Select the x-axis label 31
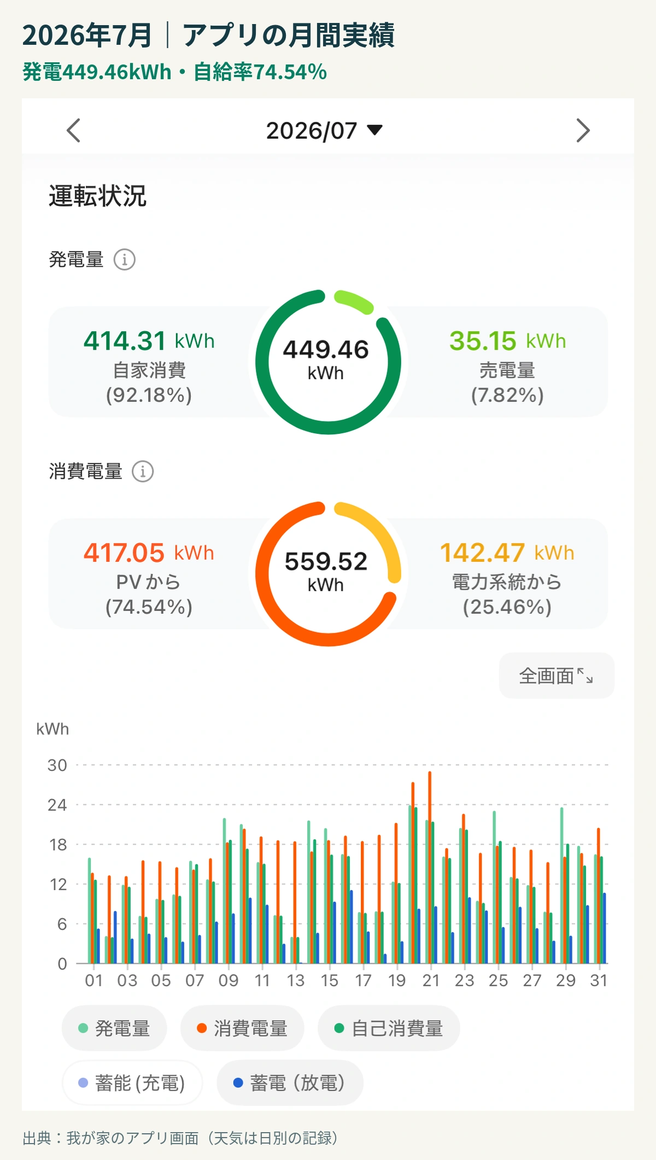 [x=599, y=980]
